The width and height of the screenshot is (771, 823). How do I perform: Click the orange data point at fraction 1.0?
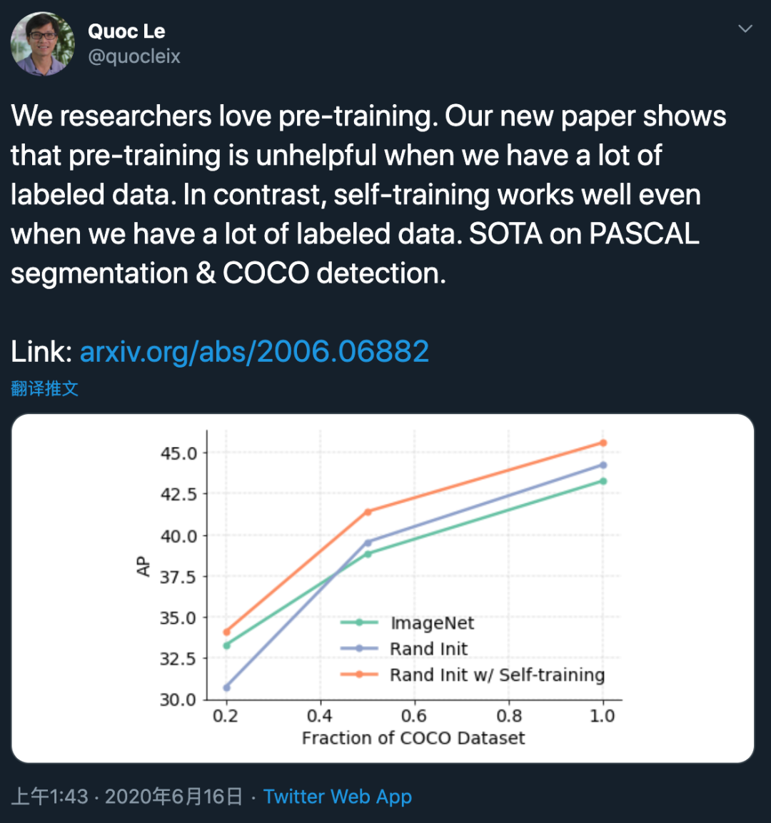click(603, 443)
